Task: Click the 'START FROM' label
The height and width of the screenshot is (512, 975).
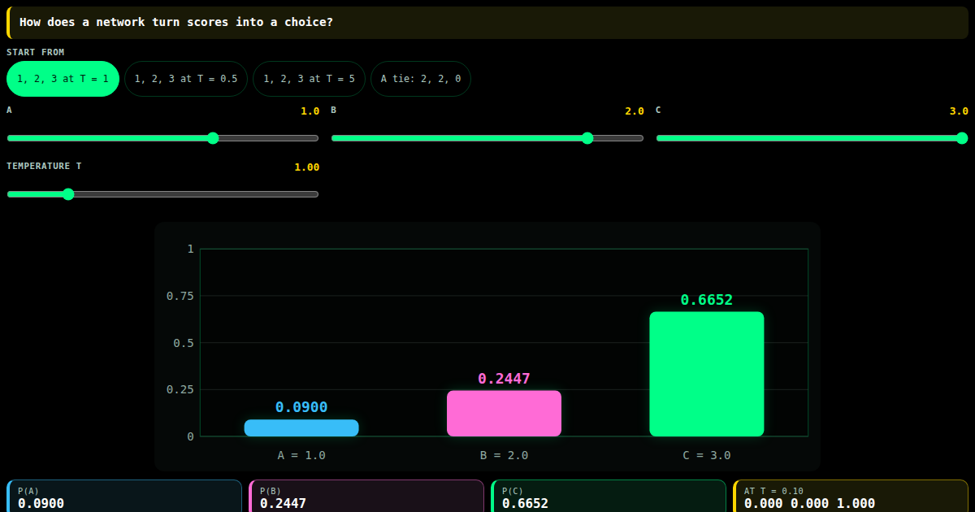Action: pos(36,52)
